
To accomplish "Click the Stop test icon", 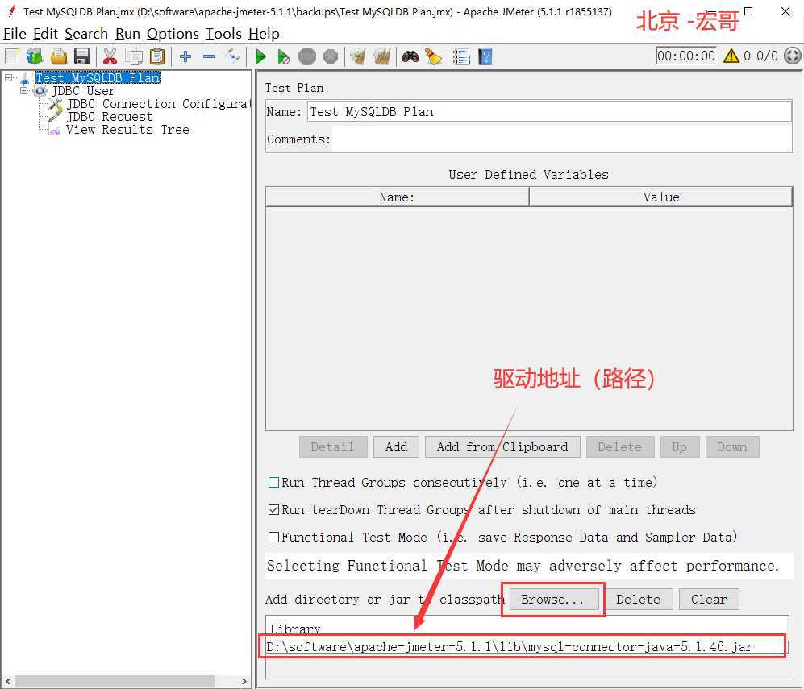I will (x=307, y=56).
